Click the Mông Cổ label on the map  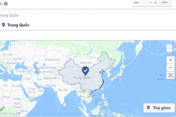coord(86,63)
